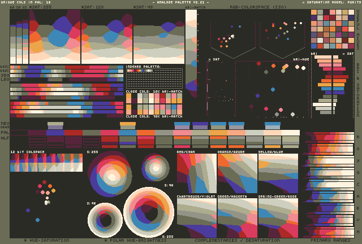Viewport: 362px width, 244px height.
Task: Open the YELLOW/BLUE complementaries chart
Action: click(x=278, y=173)
